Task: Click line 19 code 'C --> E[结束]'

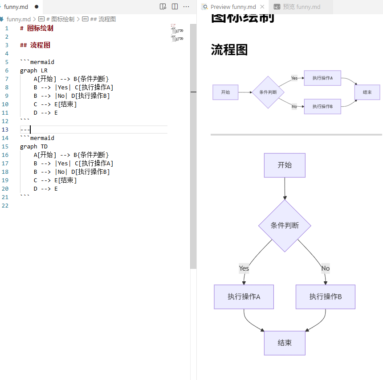Action: click(x=55, y=180)
